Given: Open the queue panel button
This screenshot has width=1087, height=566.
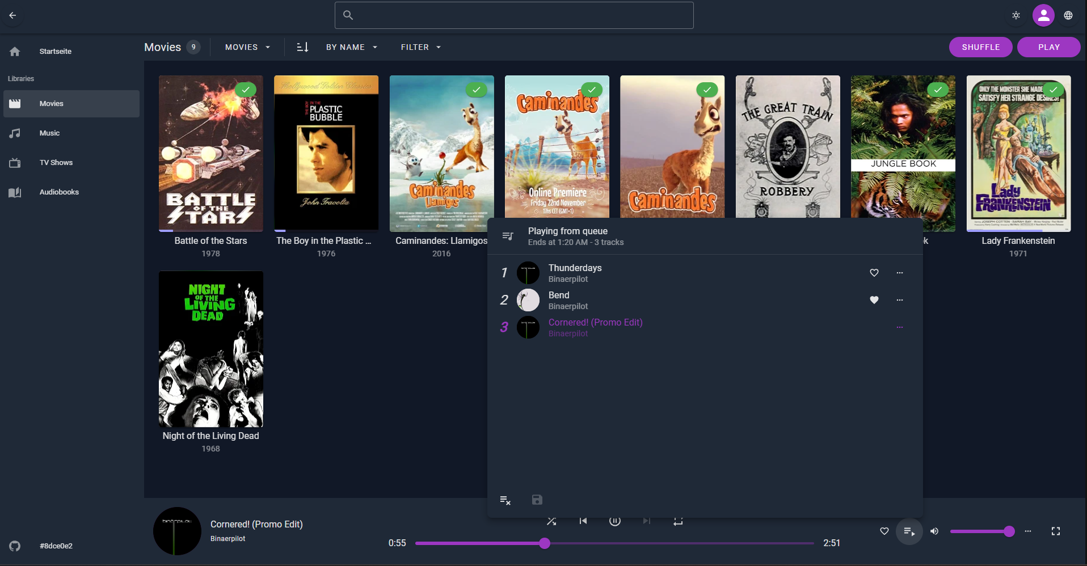Looking at the screenshot, I should point(909,531).
